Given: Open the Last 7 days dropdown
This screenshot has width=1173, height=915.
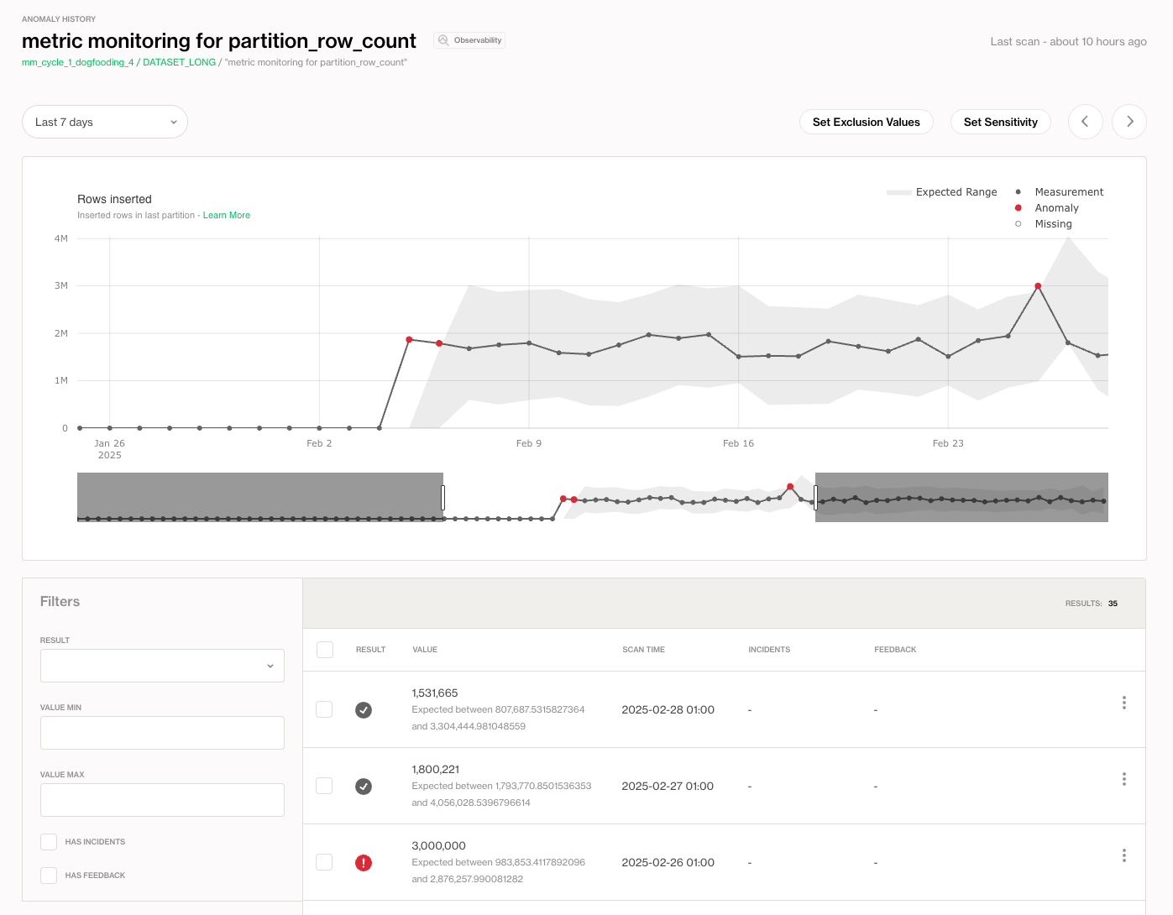Looking at the screenshot, I should [105, 122].
